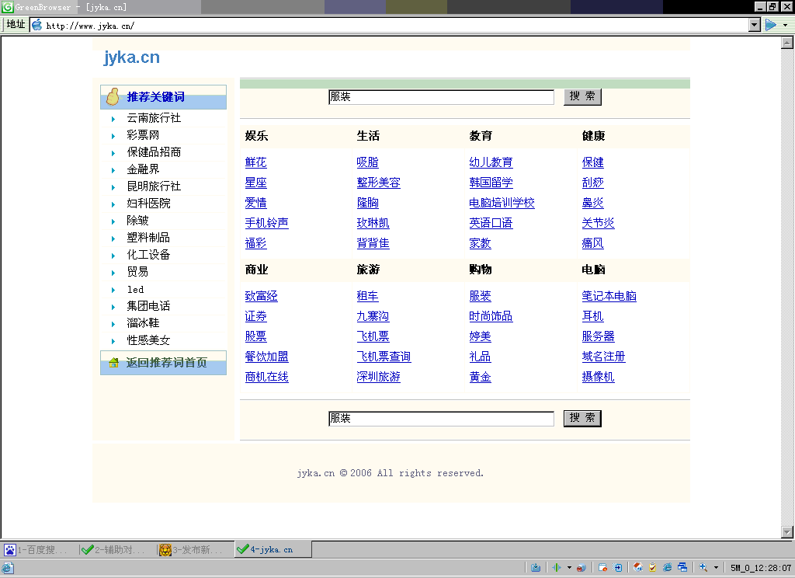
Task: Click the magnifier zoom icon in status bar
Action: 703,568
